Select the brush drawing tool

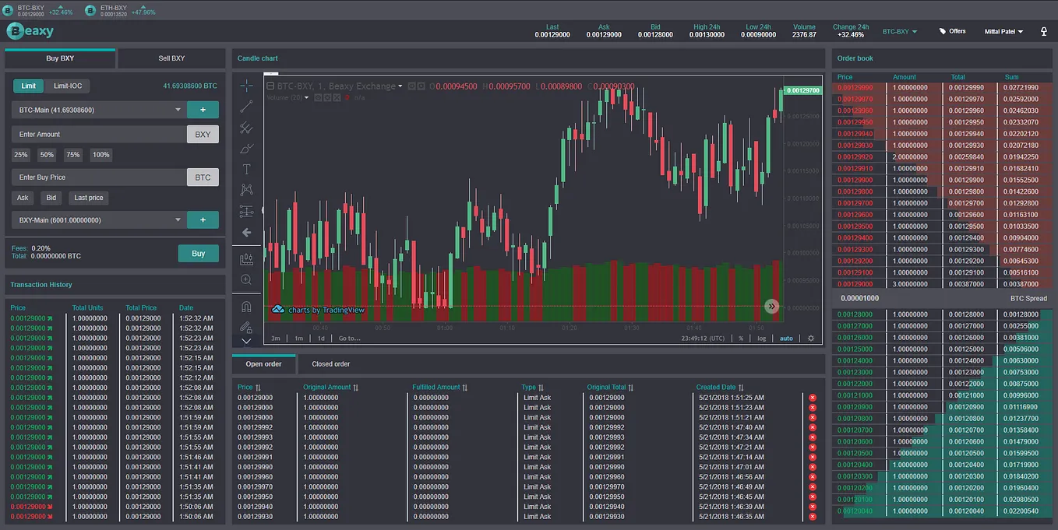pos(246,149)
